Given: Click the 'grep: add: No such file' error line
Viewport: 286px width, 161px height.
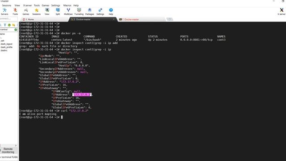Looking at the screenshot, I should 48,47.
